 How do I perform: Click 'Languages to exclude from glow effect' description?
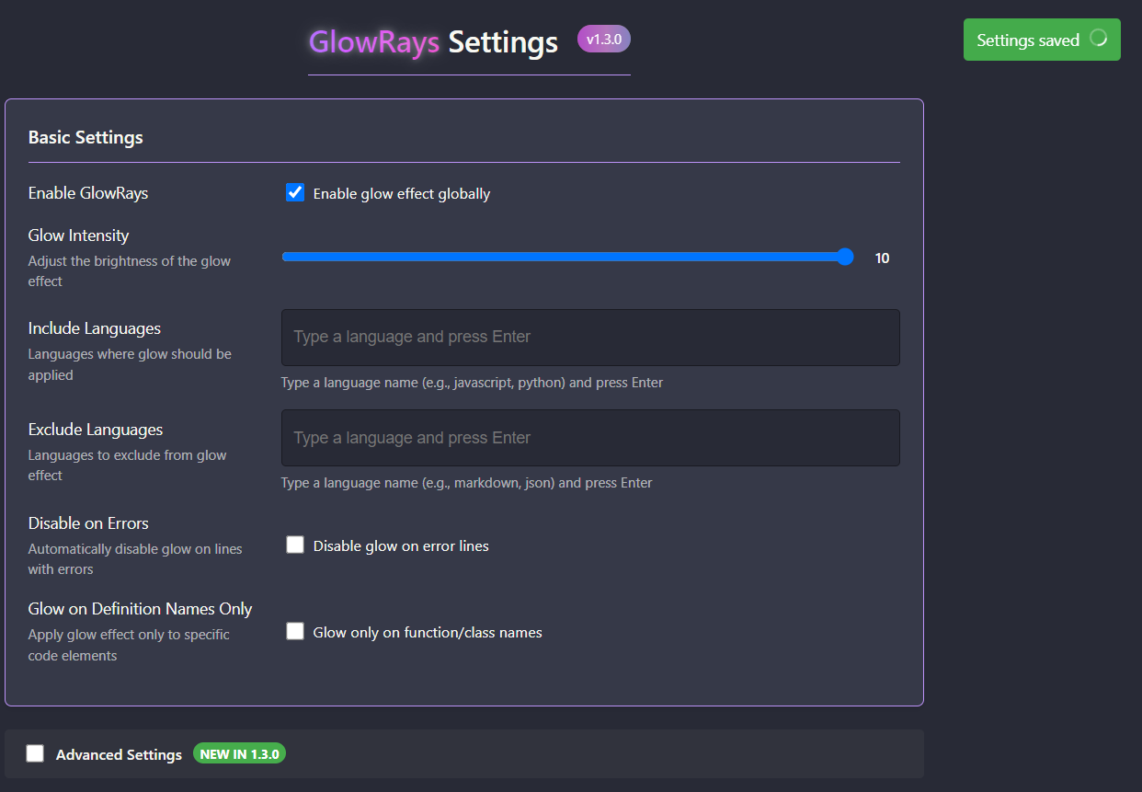pos(128,465)
